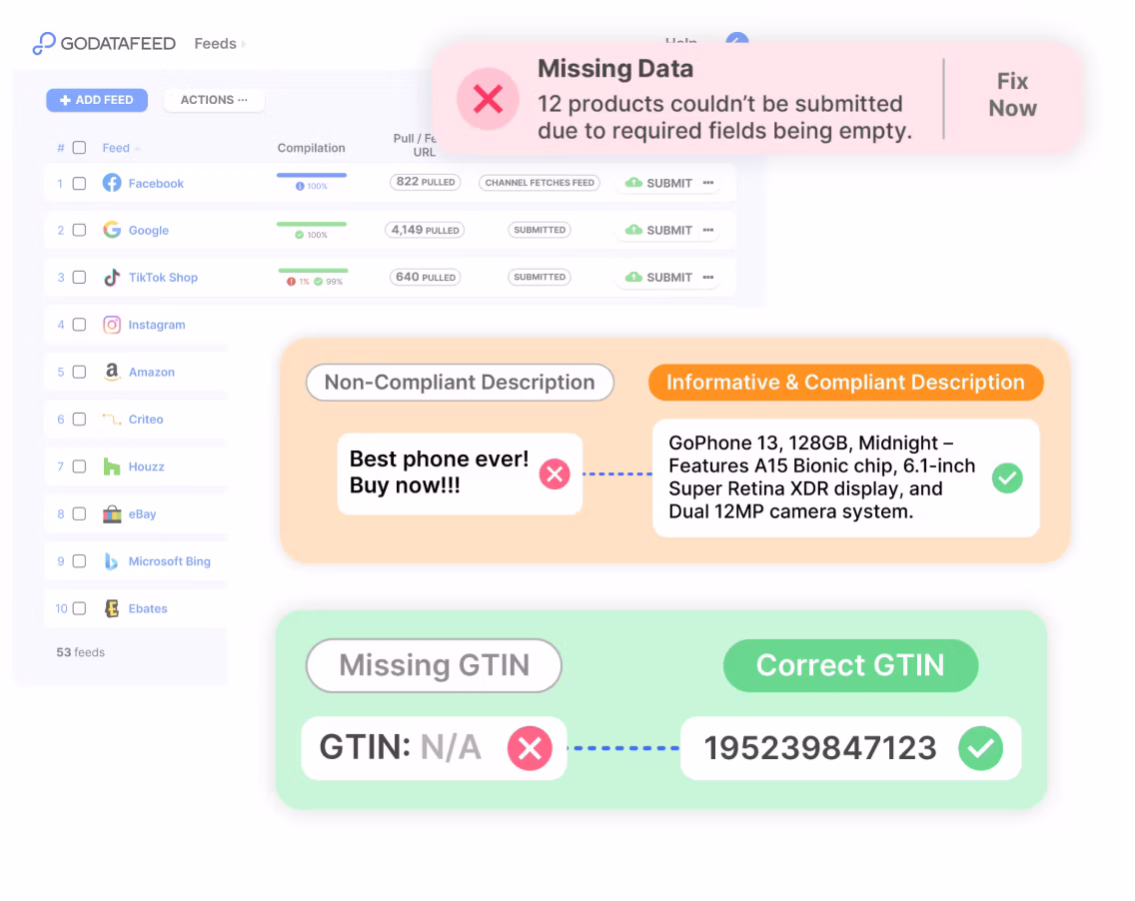
Task: Check the Facebook feed checkbox
Action: point(80,183)
